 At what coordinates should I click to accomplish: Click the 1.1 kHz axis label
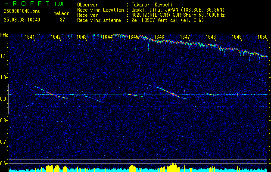pos(3,56)
